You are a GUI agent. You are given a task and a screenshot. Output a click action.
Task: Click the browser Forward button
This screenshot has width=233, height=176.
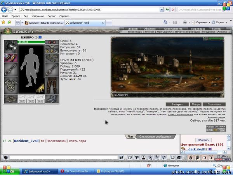pos(10,10)
